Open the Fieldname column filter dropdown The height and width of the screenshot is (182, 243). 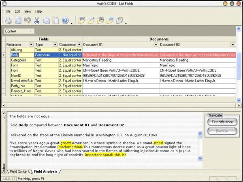pos(31,45)
